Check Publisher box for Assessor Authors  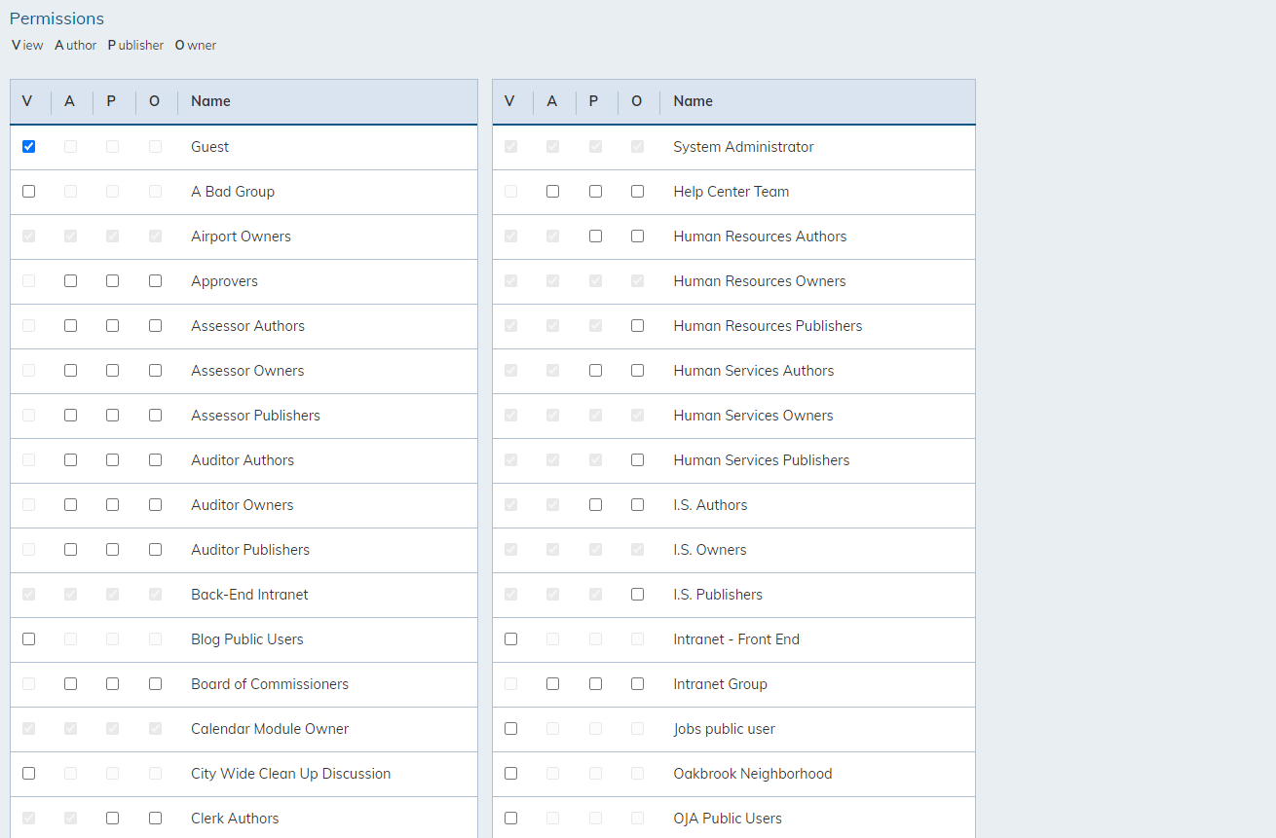pyautogui.click(x=112, y=326)
